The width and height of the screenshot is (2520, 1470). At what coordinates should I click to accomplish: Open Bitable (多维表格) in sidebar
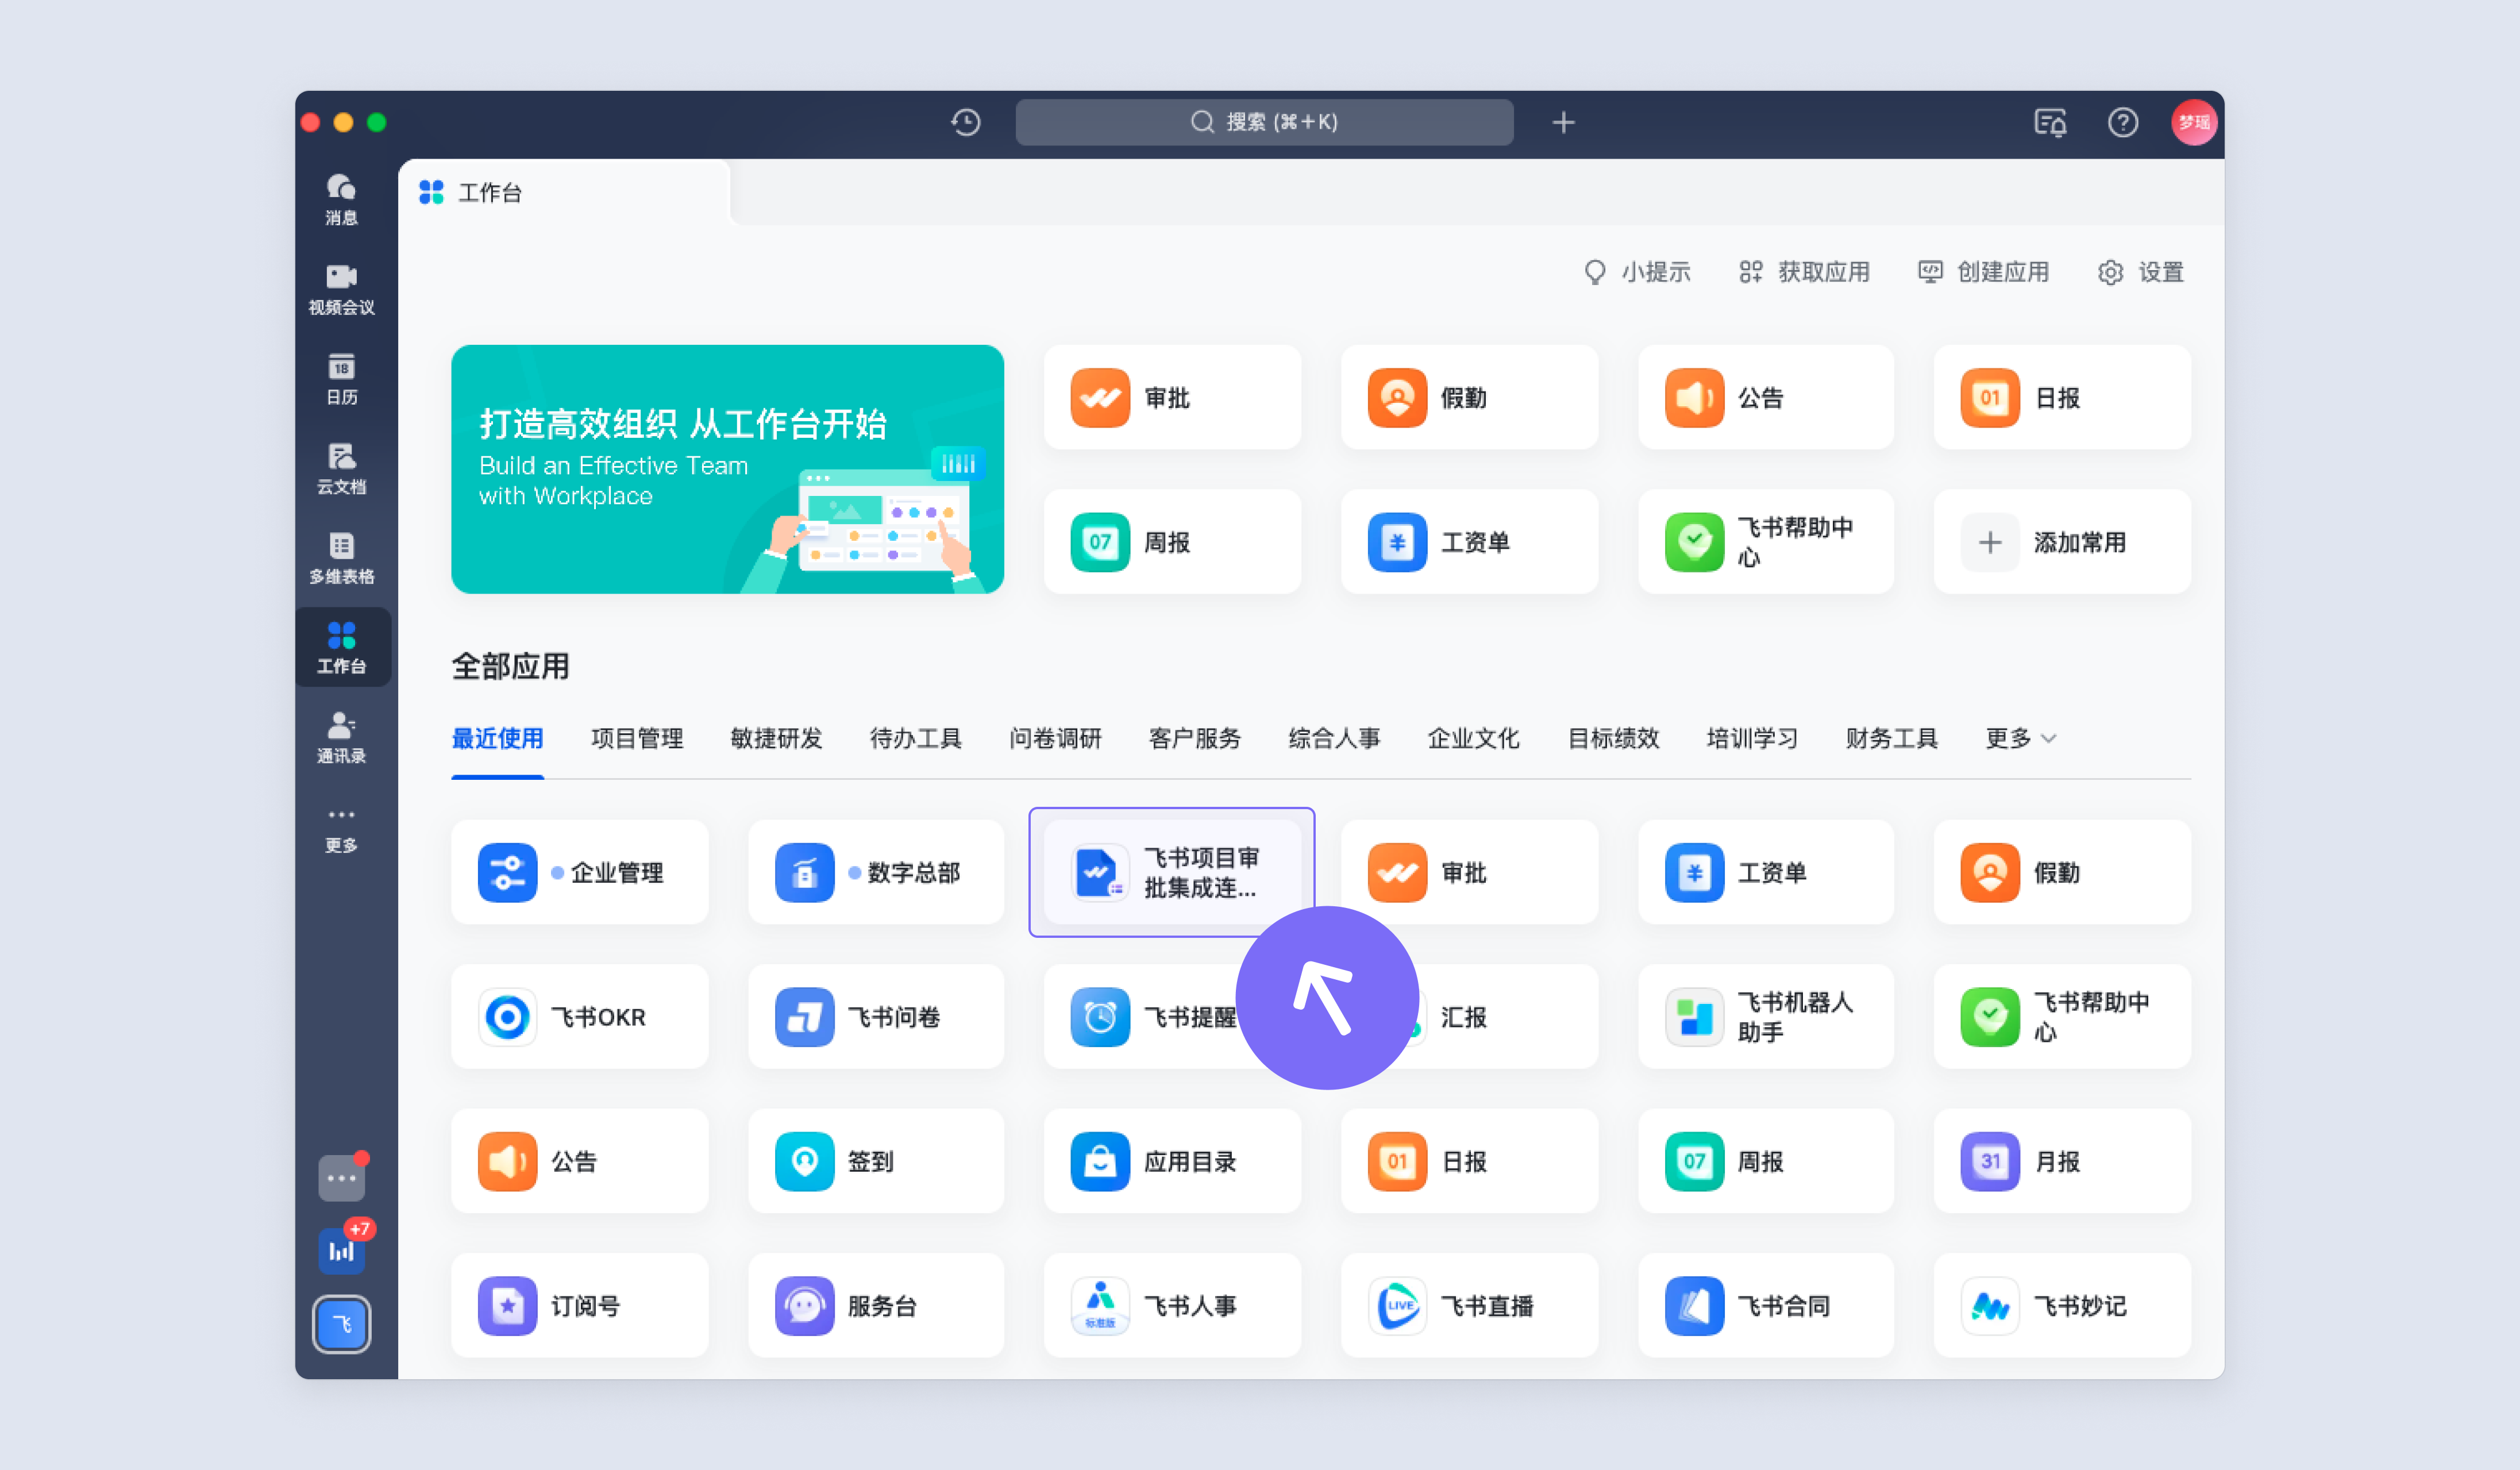[341, 558]
